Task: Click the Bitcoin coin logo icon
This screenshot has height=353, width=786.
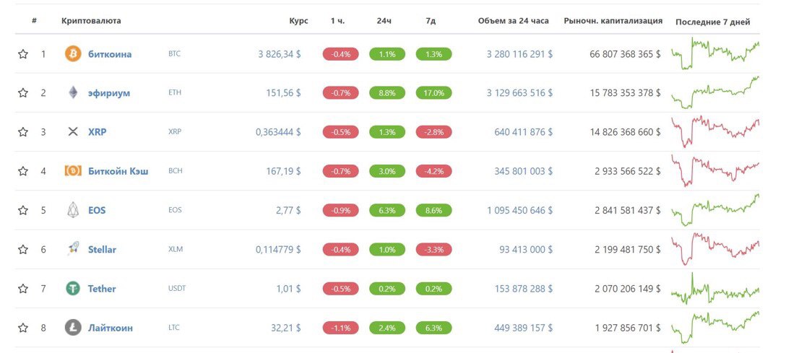Action: (73, 54)
